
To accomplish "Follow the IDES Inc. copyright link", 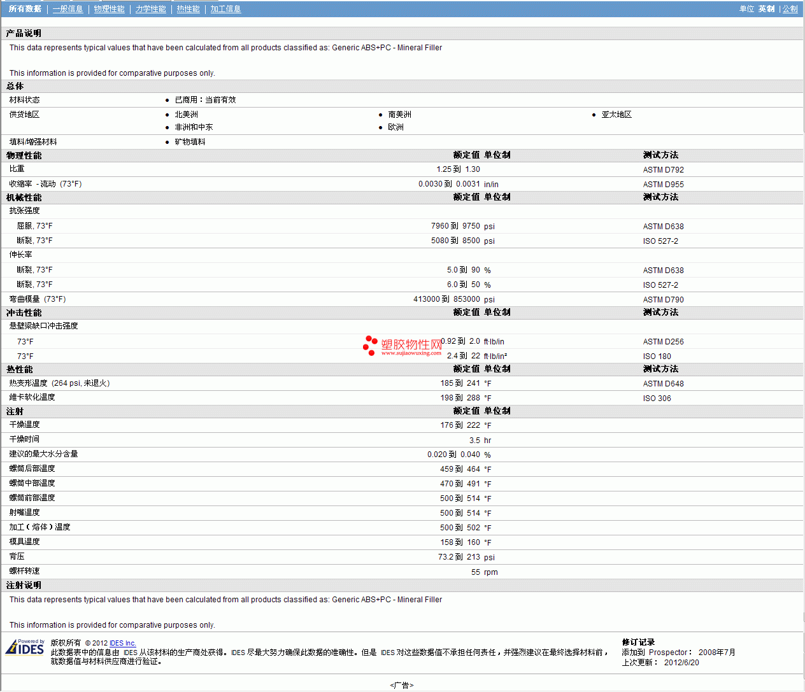I will coord(122,643).
